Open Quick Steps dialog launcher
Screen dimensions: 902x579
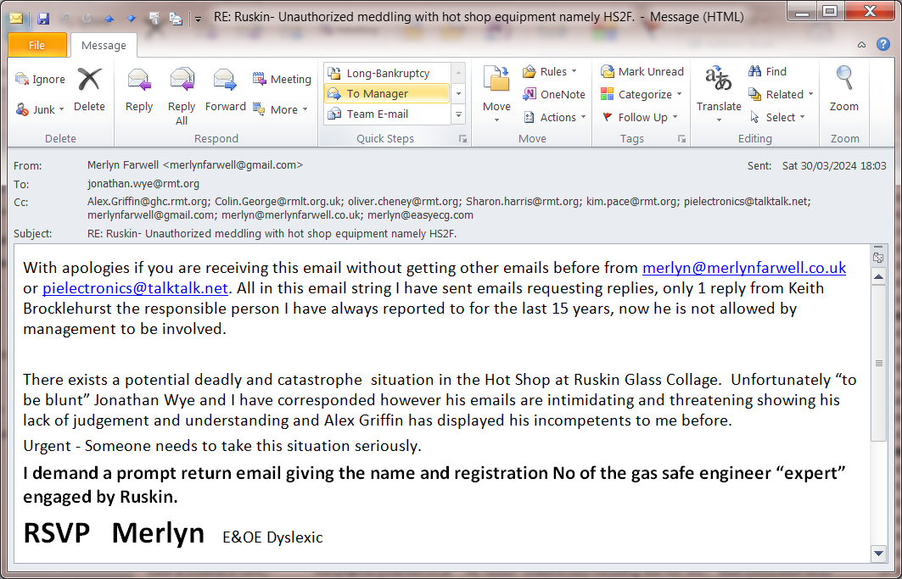tap(462, 138)
